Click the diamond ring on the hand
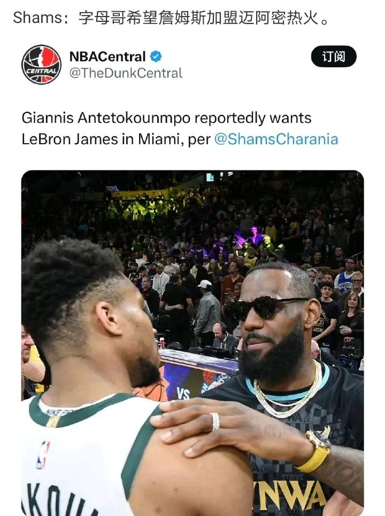The image size is (385, 516). (215, 421)
